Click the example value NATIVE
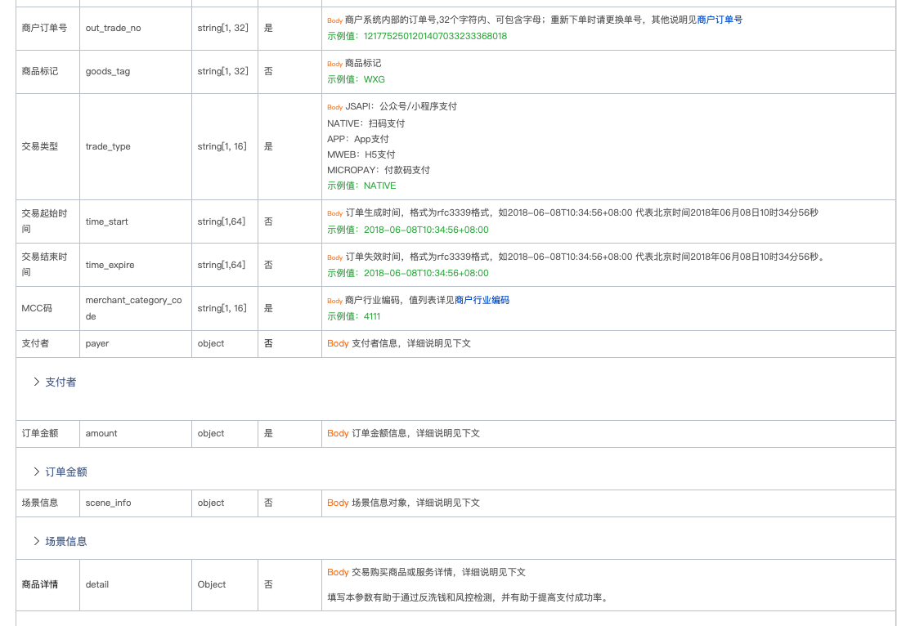This screenshot has height=626, width=897. (x=380, y=186)
